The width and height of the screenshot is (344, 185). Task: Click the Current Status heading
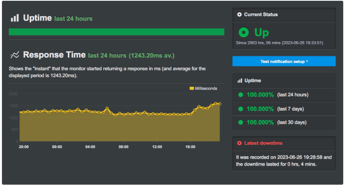tap(261, 14)
